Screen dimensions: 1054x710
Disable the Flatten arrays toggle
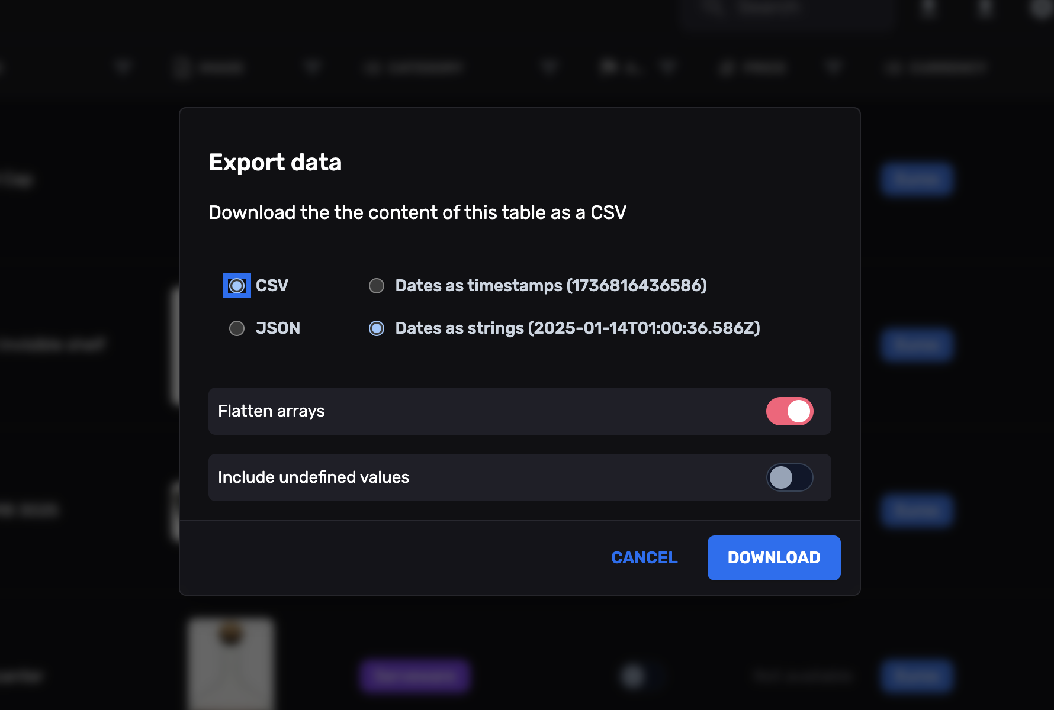(x=789, y=411)
